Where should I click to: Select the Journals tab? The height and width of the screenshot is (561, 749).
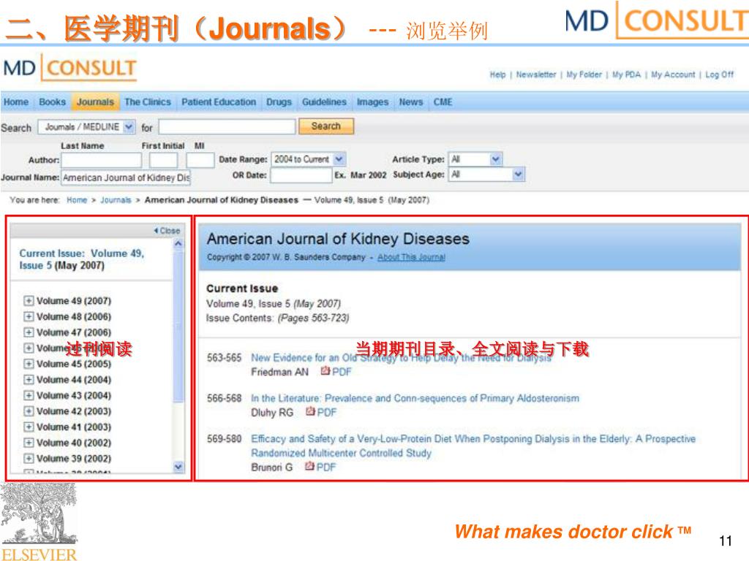click(x=95, y=102)
